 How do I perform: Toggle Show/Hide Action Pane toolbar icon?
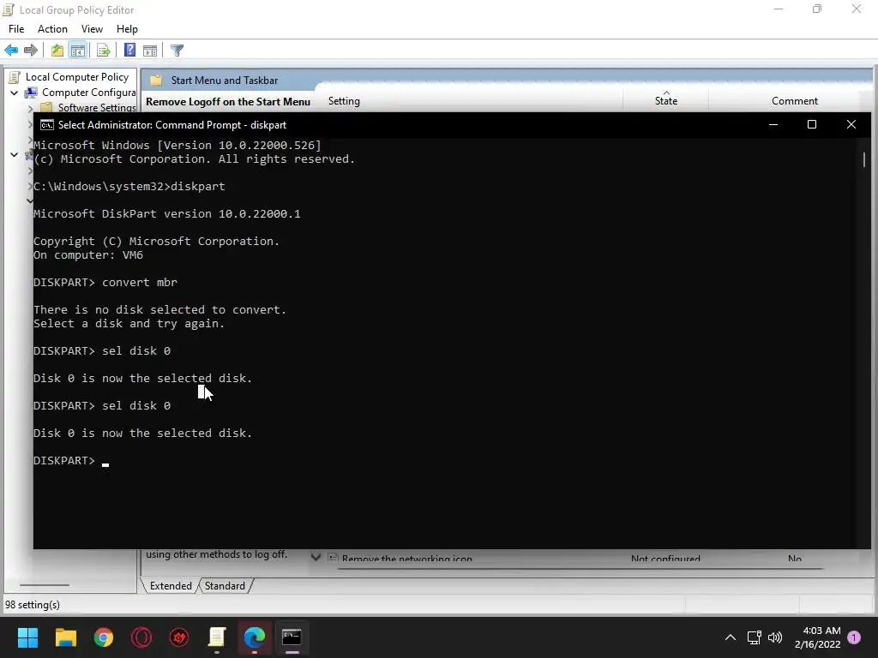coord(150,51)
